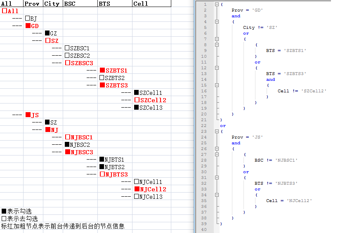The width and height of the screenshot is (338, 233).
Task: Collapse the code fold at line 27
Action: 217,154
